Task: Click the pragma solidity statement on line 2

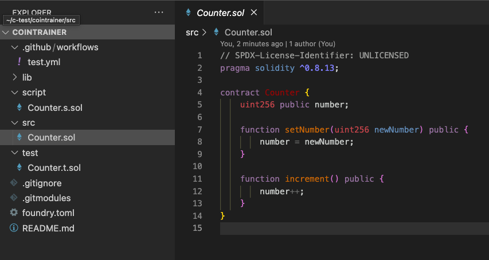Action: (x=279, y=68)
